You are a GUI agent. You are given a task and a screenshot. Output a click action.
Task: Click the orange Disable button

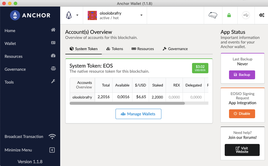coord(242,114)
